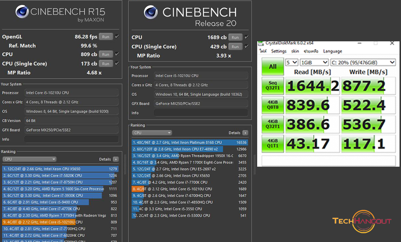Viewport: 401px width, 242px height.
Task: Grab the splitter handle beside R20 ranking
Action: point(255,165)
